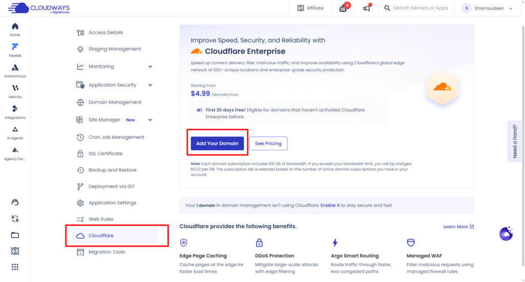Image resolution: width=525 pixels, height=282 pixels.
Task: Open Migration Tools menu item
Action: click(x=106, y=252)
